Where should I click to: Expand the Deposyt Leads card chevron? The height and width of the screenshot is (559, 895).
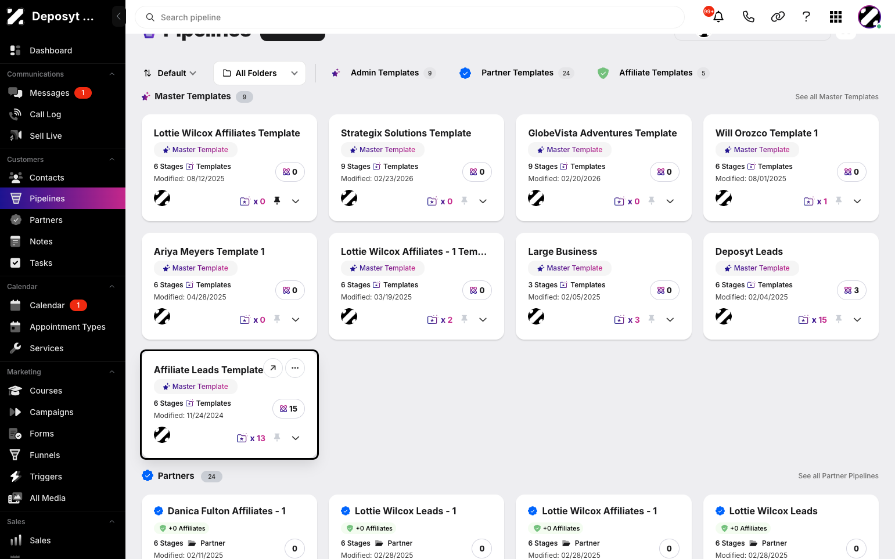pos(857,320)
